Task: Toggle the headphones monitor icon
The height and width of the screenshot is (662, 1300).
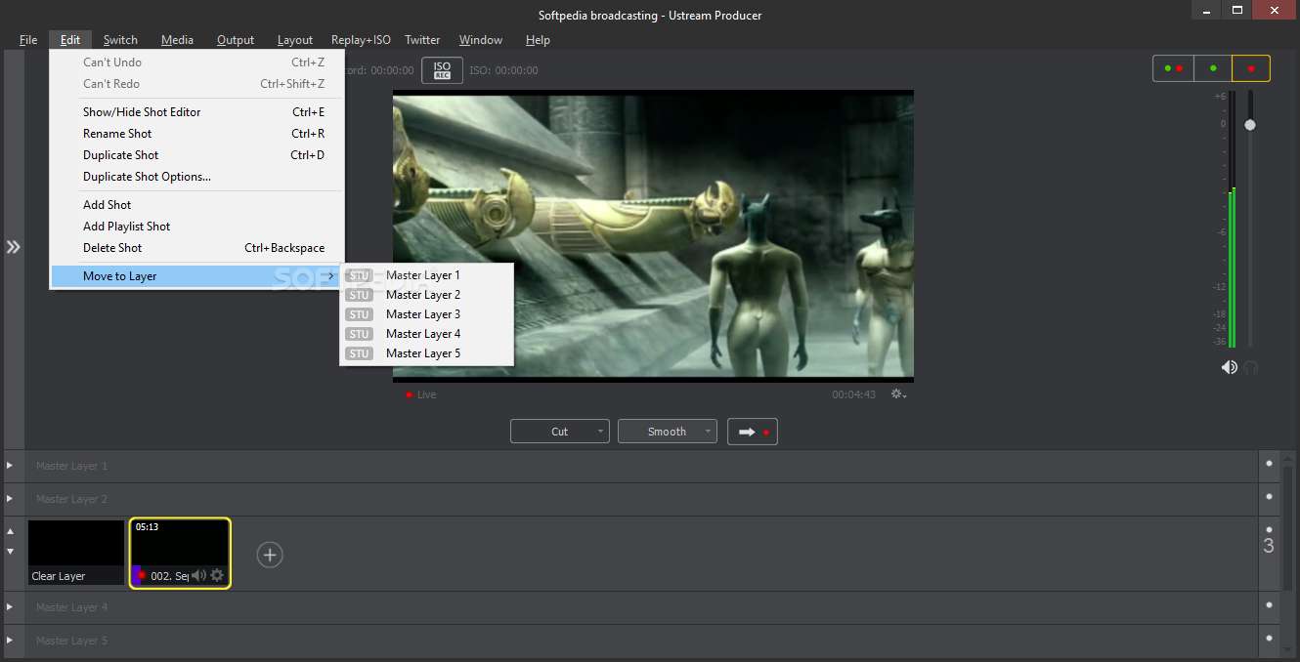Action: pos(1250,367)
